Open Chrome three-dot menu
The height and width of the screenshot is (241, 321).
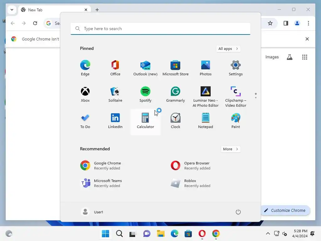coord(308,23)
